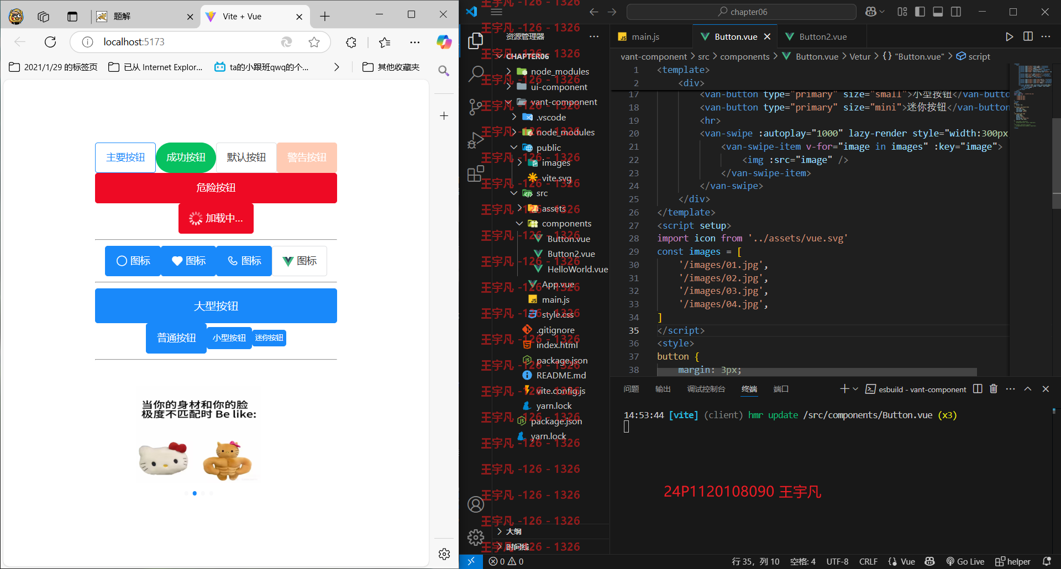This screenshot has height=569, width=1061.
Task: Customize layout icon in VS Code title bar
Action: click(x=902, y=12)
